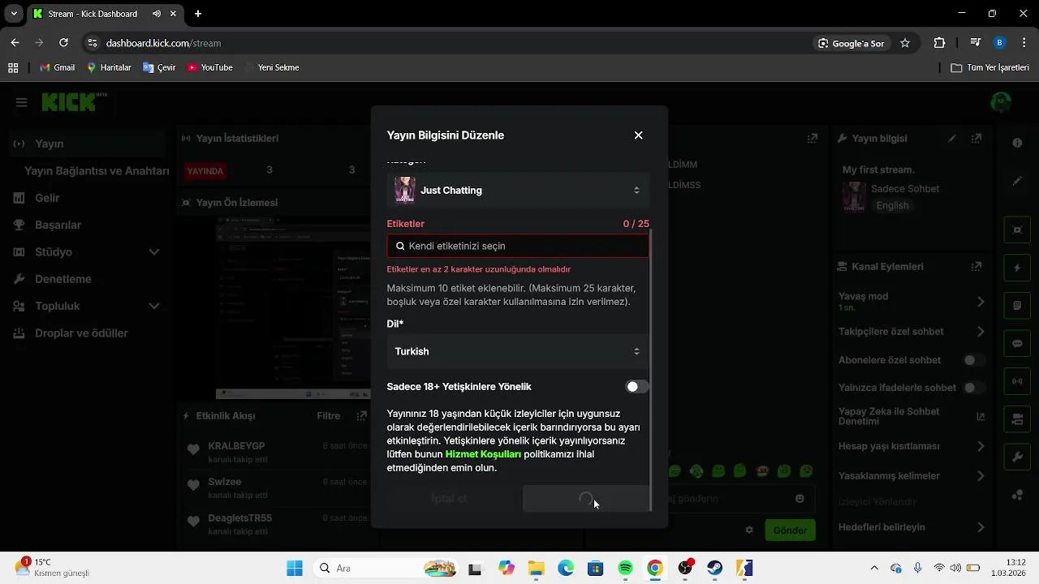Open the Just Chatting category dropdown

[x=518, y=190]
